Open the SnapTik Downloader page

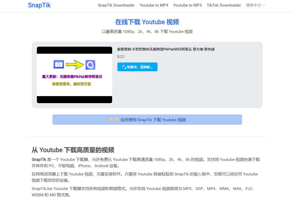(116, 5)
